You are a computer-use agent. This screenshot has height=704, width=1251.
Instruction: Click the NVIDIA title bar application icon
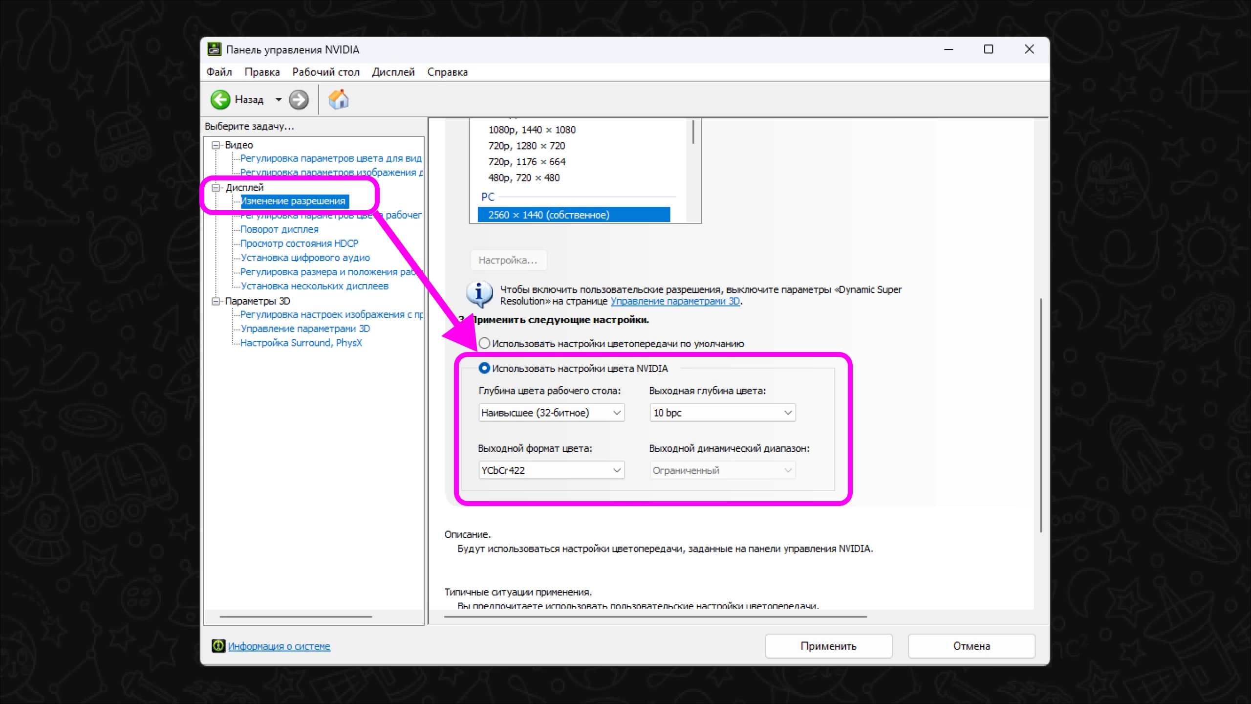point(214,49)
